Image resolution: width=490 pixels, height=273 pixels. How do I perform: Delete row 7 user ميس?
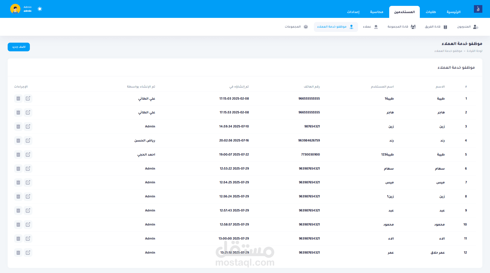click(18, 182)
